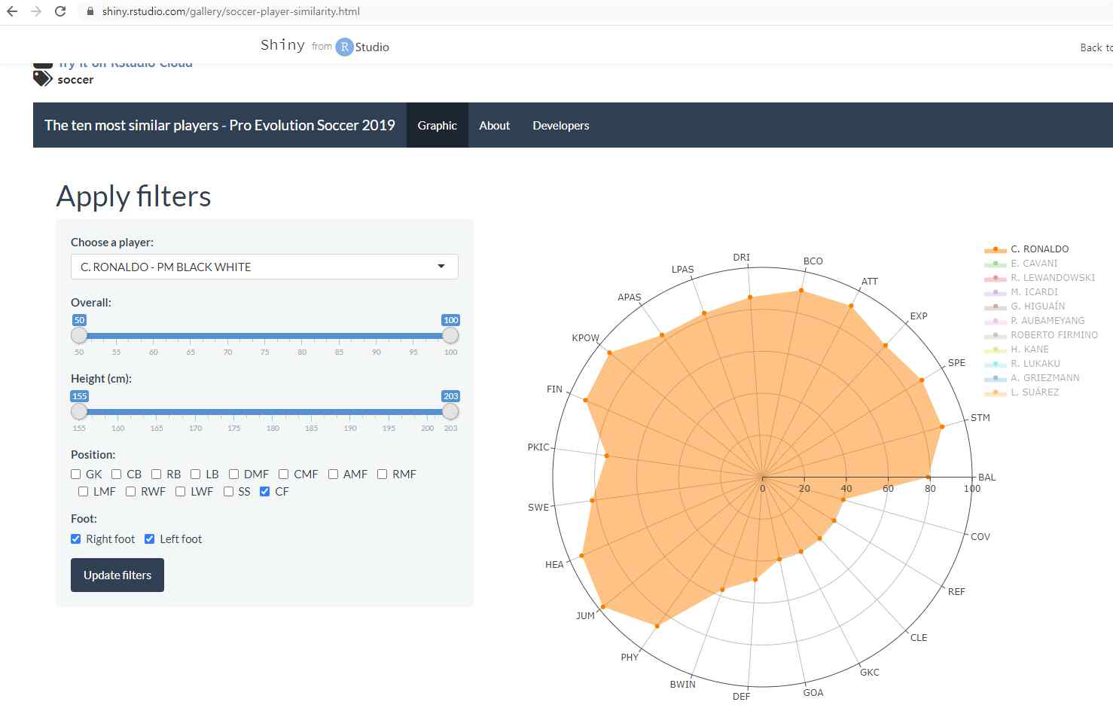
Task: Check the RB position checkbox
Action: (156, 474)
